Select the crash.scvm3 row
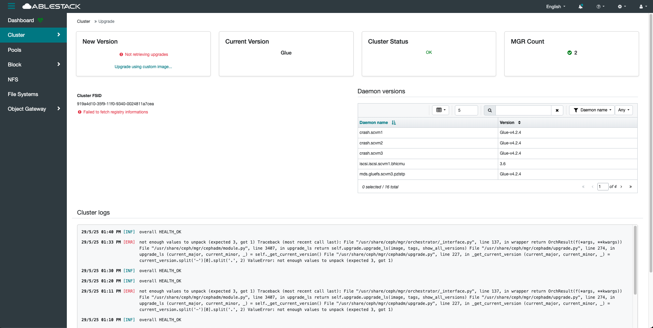Viewport: 653px width, 328px height. (x=498, y=154)
